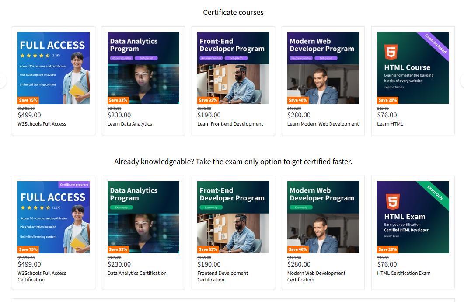Click the HTML5 logo on HTML Course card
The image size is (464, 302).
[x=391, y=52]
